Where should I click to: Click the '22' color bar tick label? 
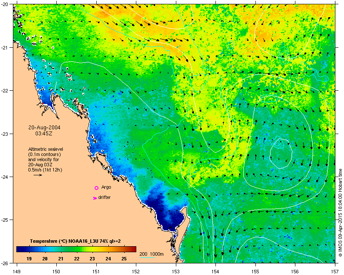77,259
